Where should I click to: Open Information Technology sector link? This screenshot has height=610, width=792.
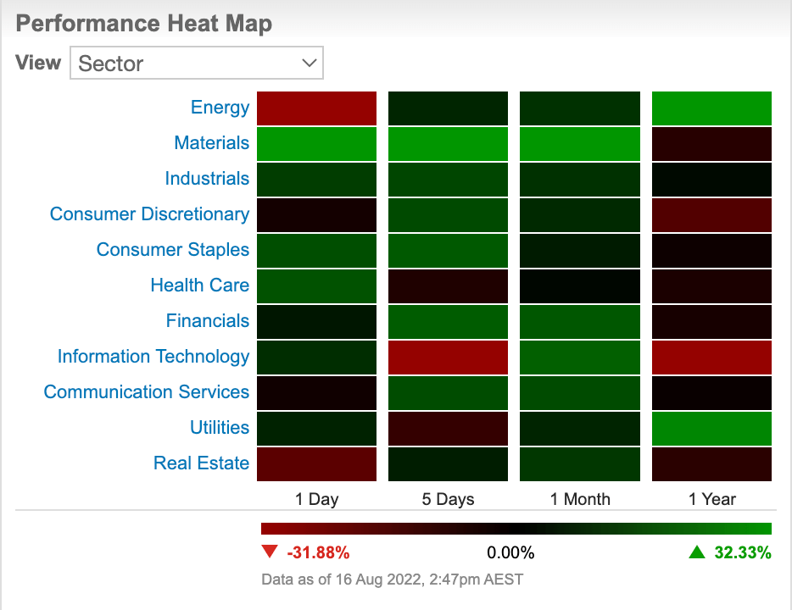pyautogui.click(x=153, y=356)
